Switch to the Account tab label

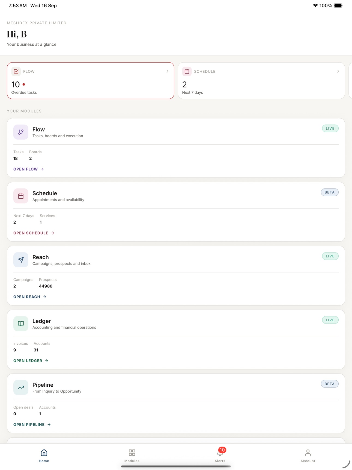tap(308, 461)
